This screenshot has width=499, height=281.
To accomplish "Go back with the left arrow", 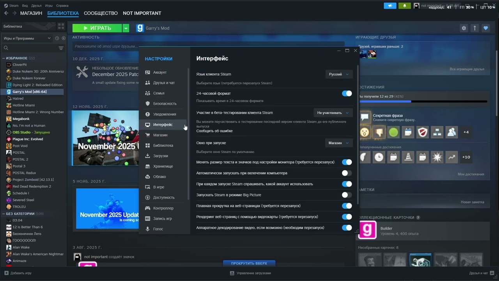I will point(6,13).
